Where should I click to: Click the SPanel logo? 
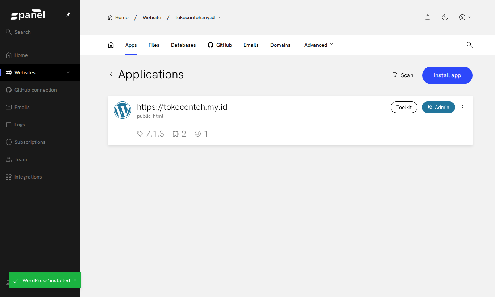tap(28, 15)
